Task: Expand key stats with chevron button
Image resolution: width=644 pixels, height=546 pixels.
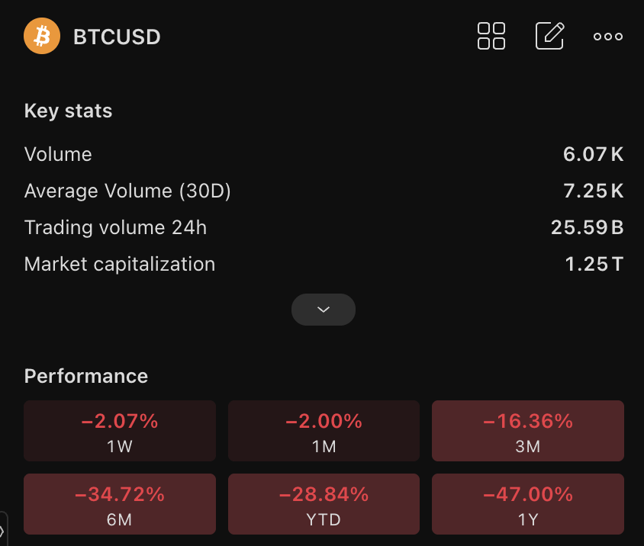Action: (324, 310)
